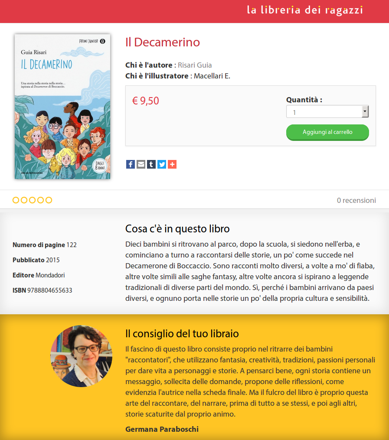Select the fifth rating circle
This screenshot has height=440, width=389.
(x=49, y=200)
